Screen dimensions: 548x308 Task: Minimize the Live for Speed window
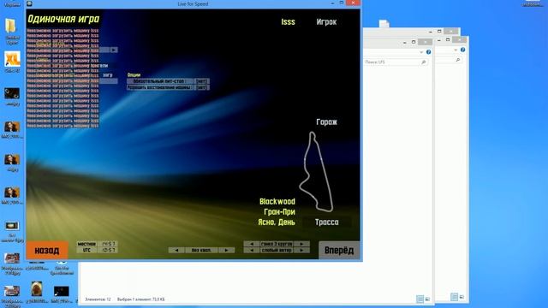tap(332, 3)
